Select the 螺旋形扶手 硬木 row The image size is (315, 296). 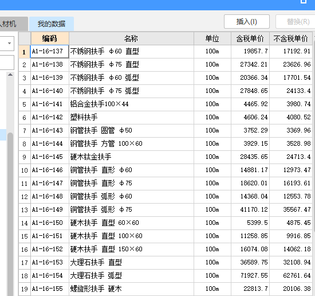pyautogui.click(x=166, y=289)
